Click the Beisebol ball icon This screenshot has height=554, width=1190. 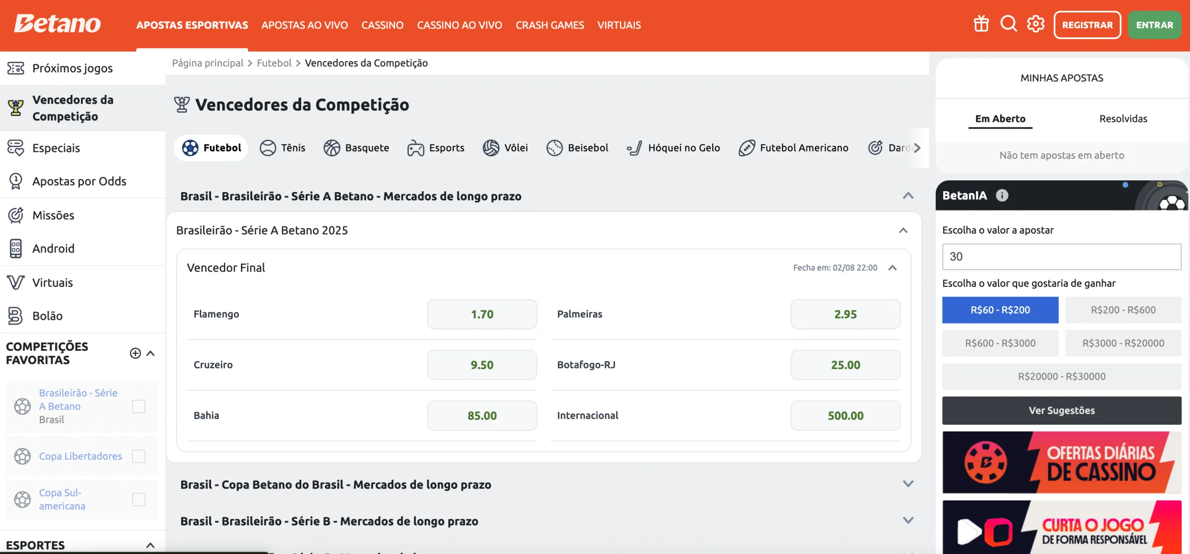coord(555,148)
